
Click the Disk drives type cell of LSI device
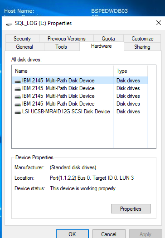[x=128, y=111]
